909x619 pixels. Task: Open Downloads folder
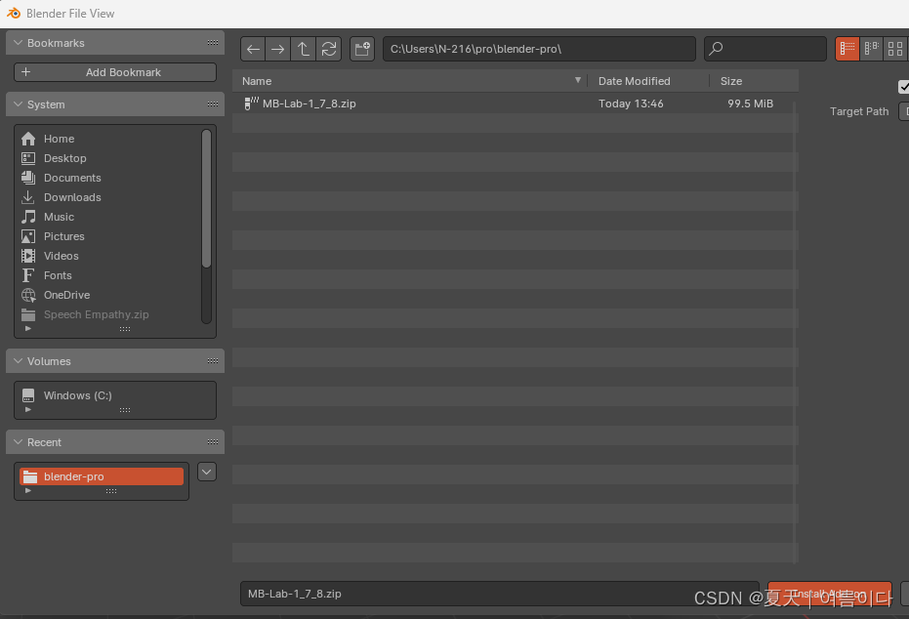click(x=110, y=197)
